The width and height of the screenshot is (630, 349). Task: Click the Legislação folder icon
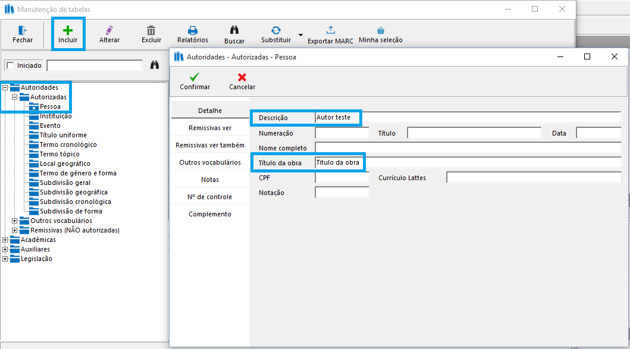(x=15, y=259)
